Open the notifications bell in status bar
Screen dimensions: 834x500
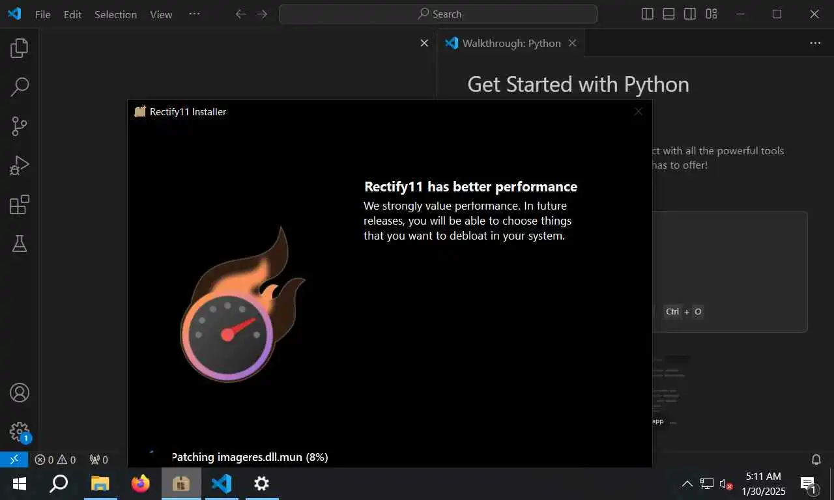tap(816, 460)
